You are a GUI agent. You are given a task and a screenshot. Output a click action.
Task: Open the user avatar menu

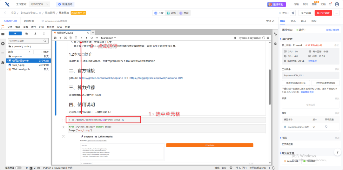[x=337, y=4]
